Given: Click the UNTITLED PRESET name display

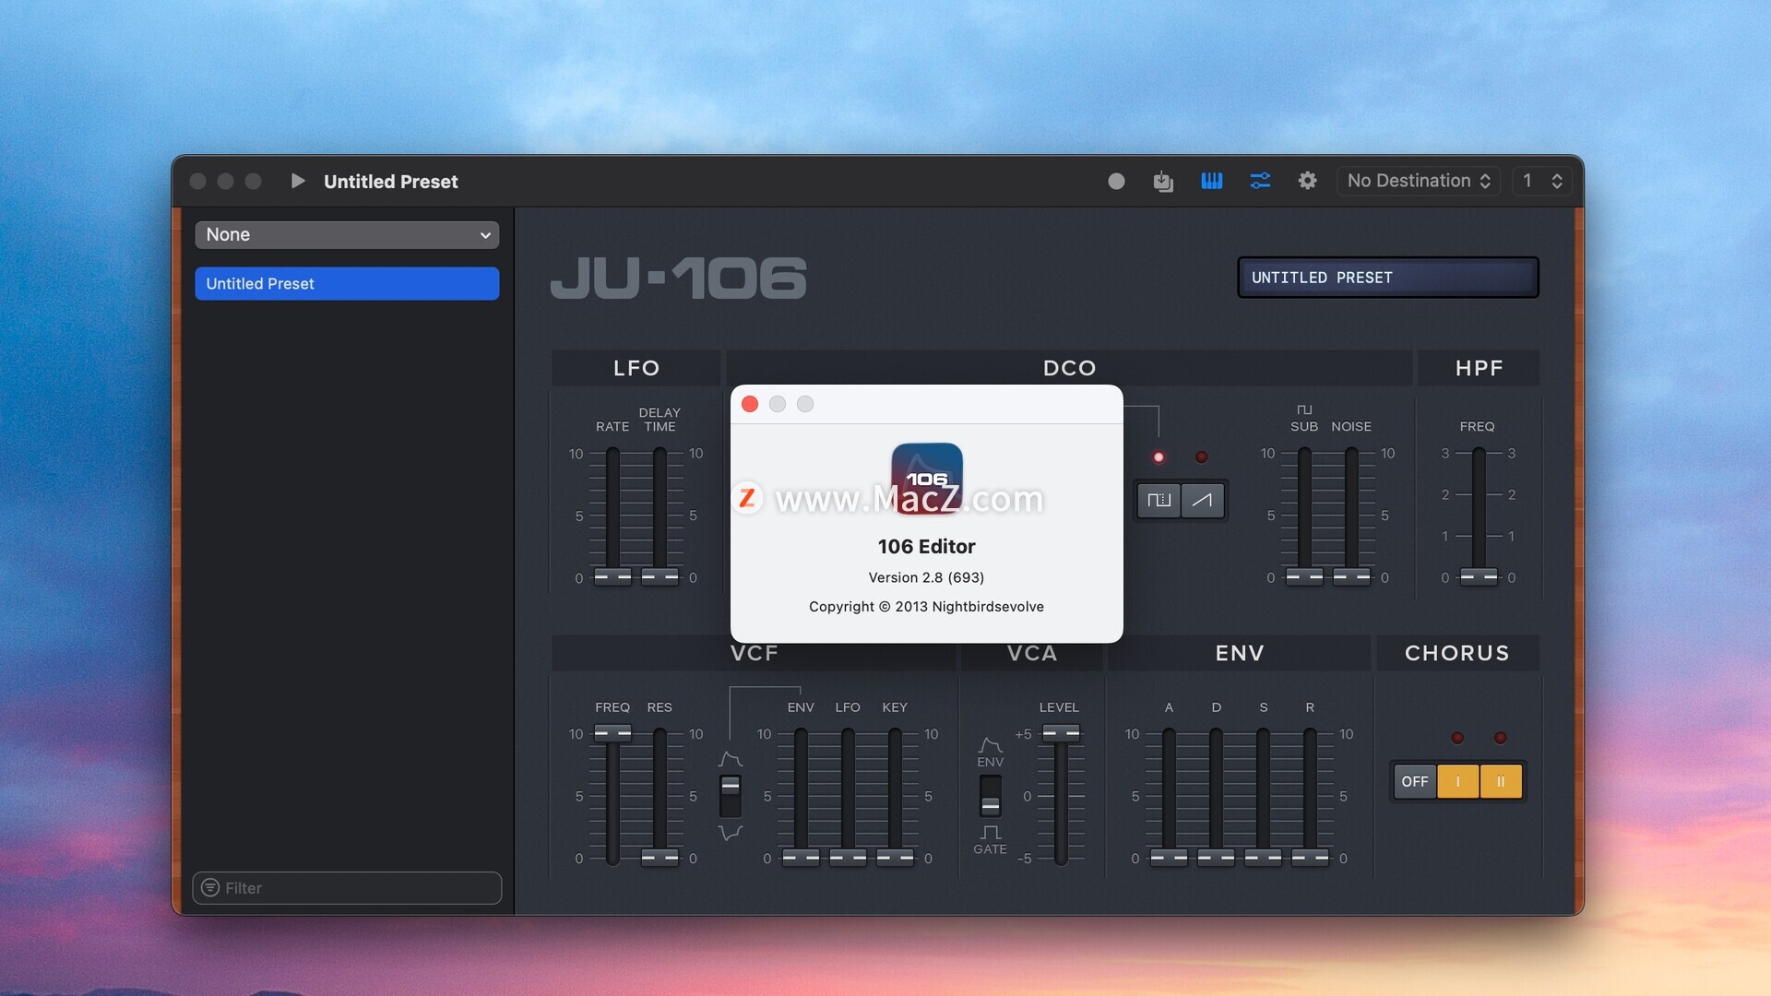Looking at the screenshot, I should coord(1387,278).
